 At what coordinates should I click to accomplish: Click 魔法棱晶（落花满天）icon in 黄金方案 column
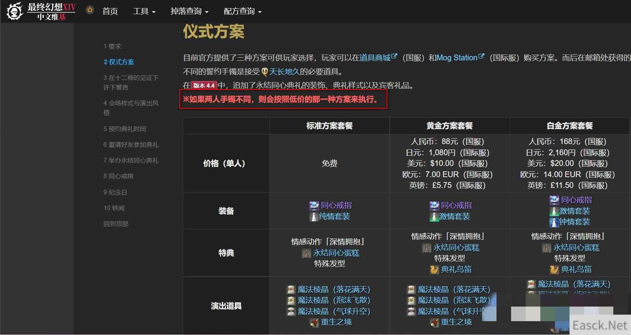[411, 290]
